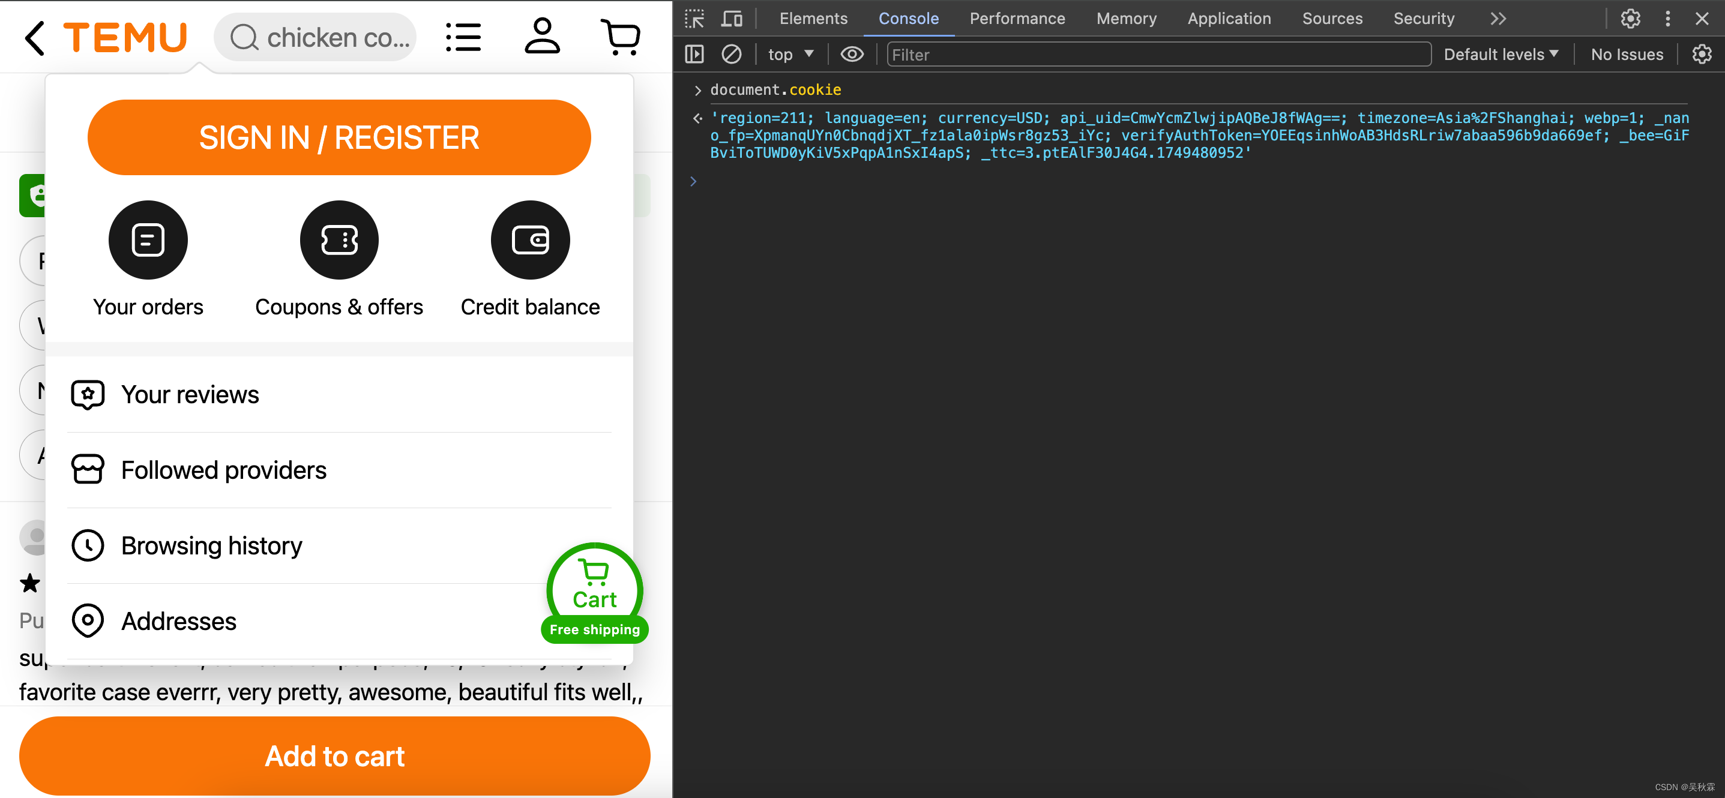1725x798 pixels.
Task: Expand the arrow next to cookie output
Action: click(x=696, y=118)
